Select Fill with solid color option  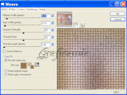[6, 60]
